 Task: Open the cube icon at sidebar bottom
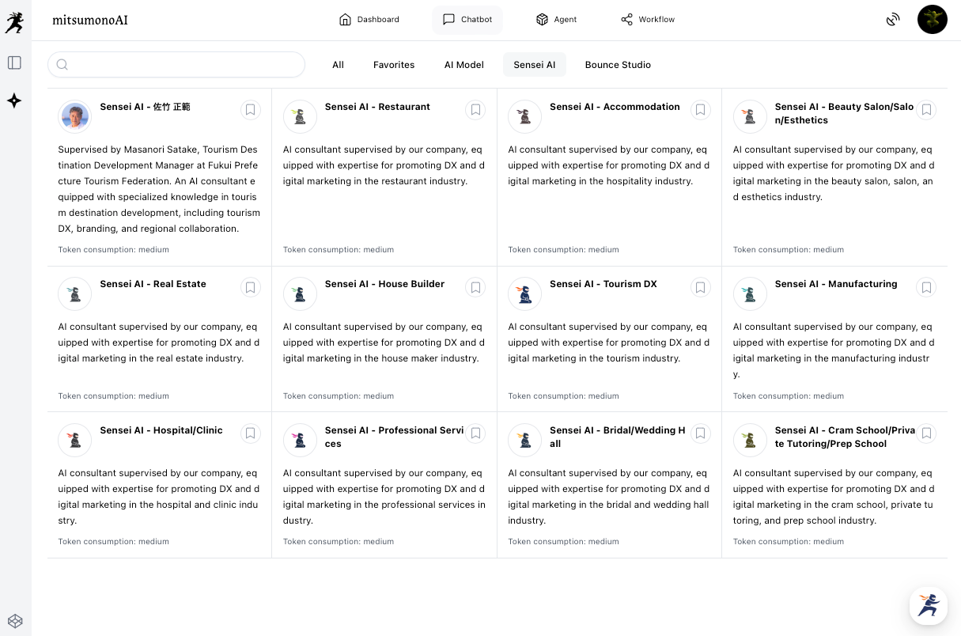pos(15,621)
